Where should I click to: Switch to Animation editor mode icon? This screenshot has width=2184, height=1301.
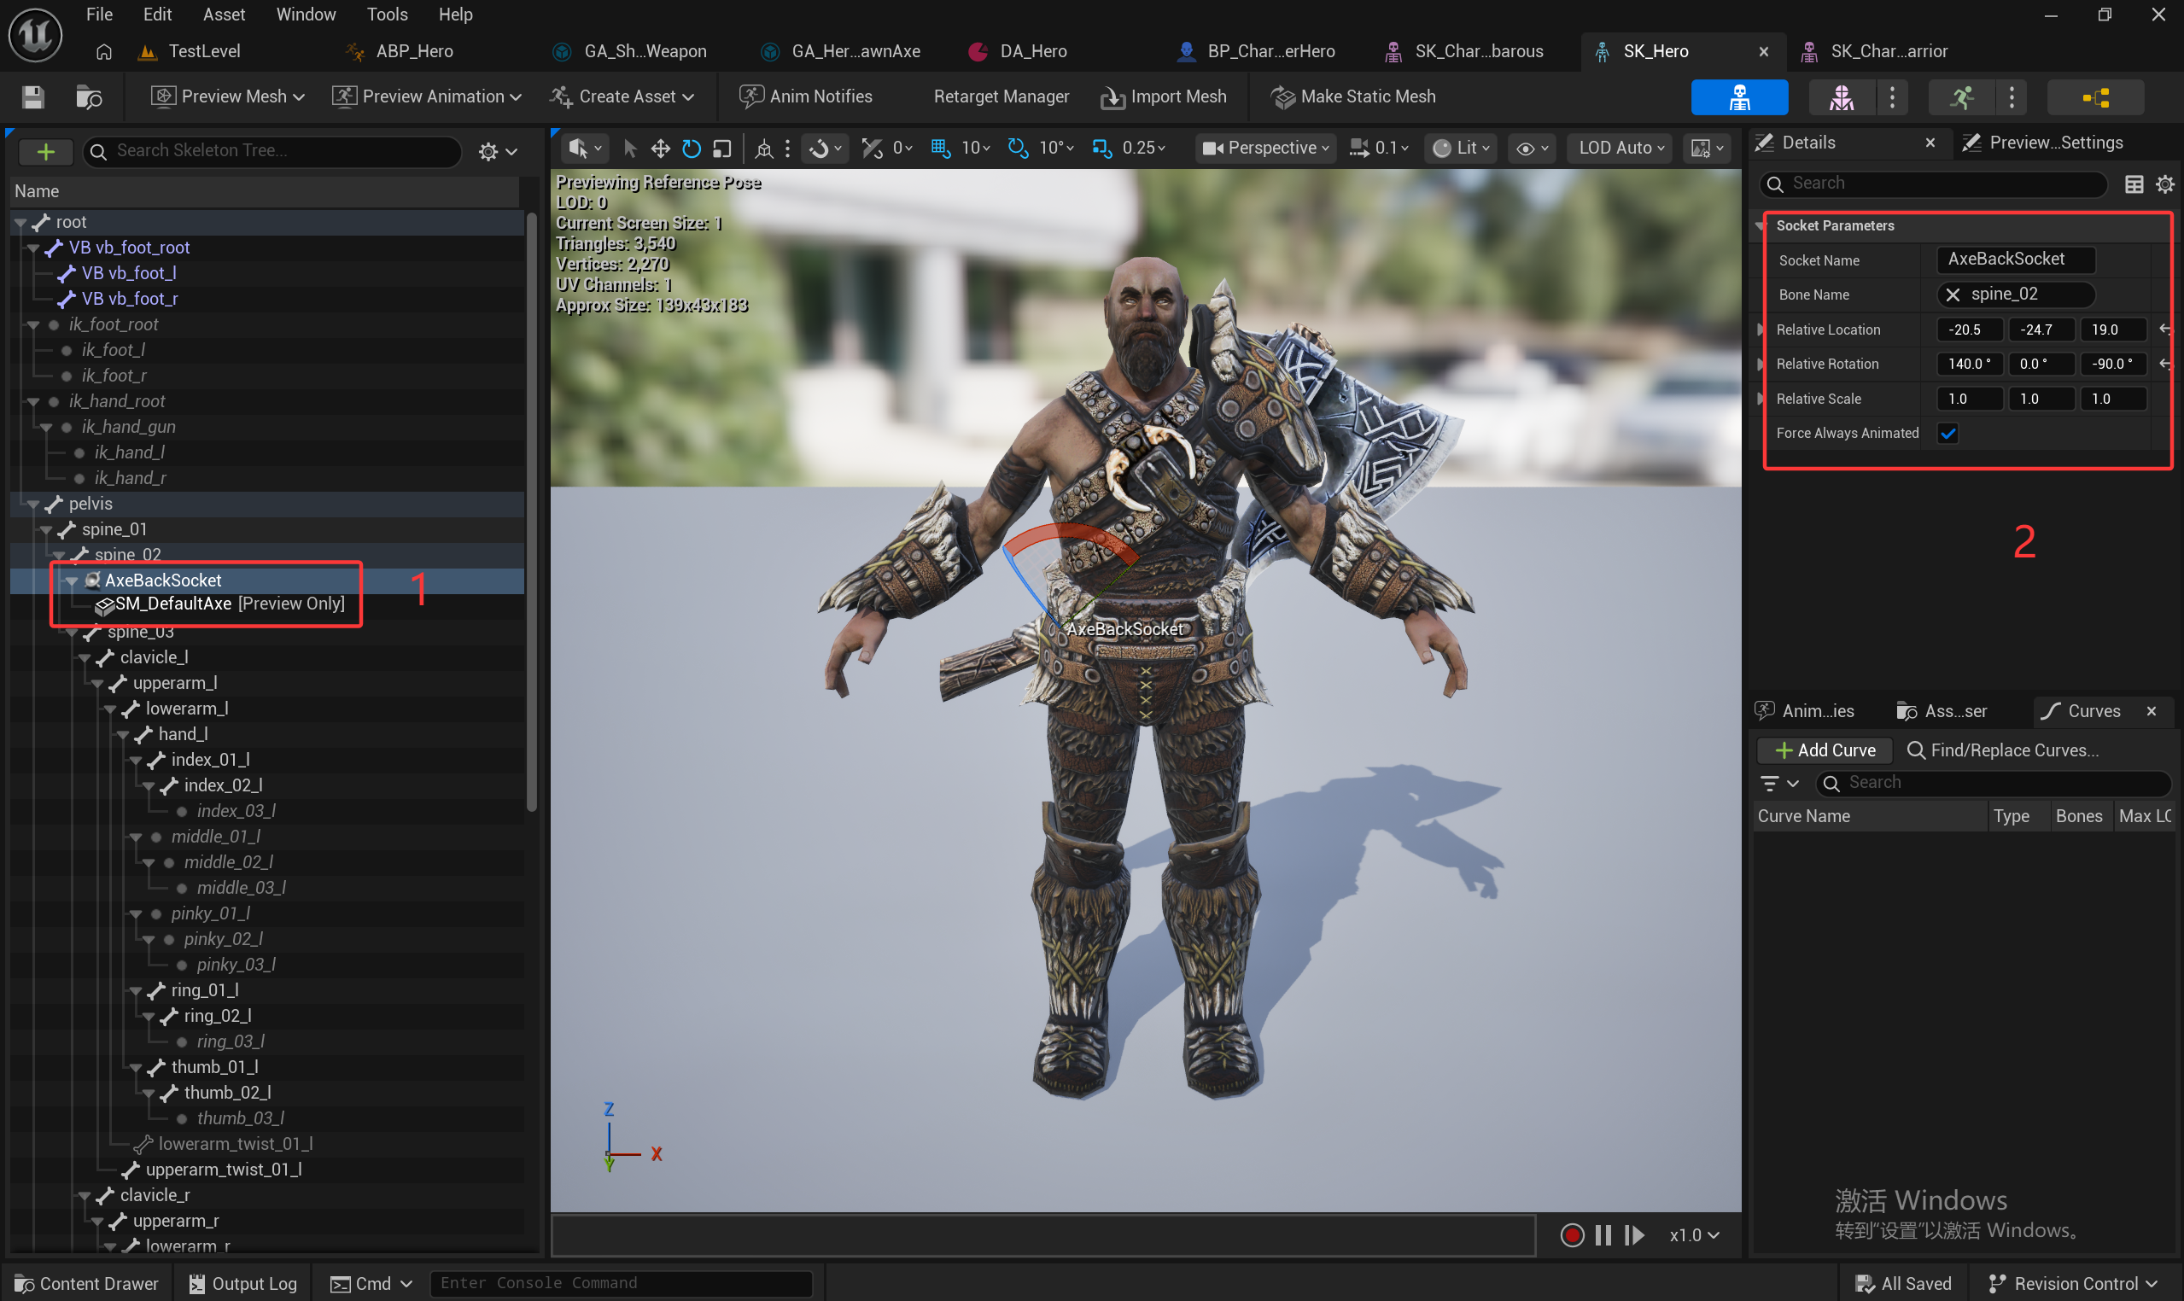click(1961, 96)
